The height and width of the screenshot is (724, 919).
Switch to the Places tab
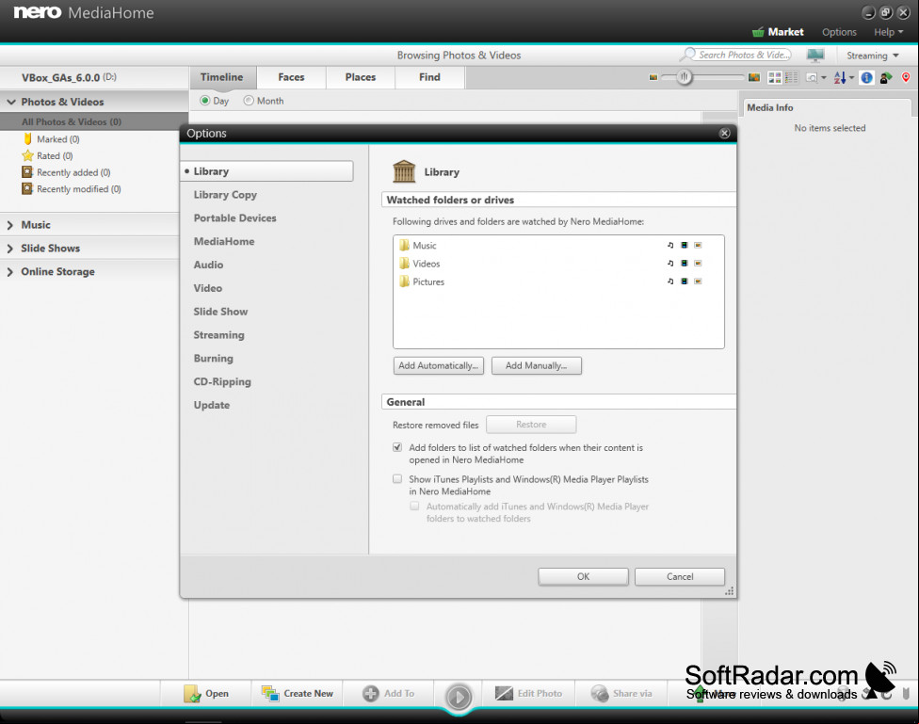pyautogui.click(x=361, y=77)
